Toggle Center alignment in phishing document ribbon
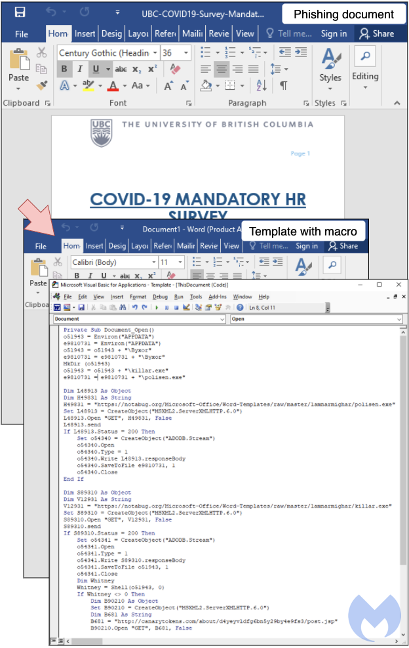 222,69
